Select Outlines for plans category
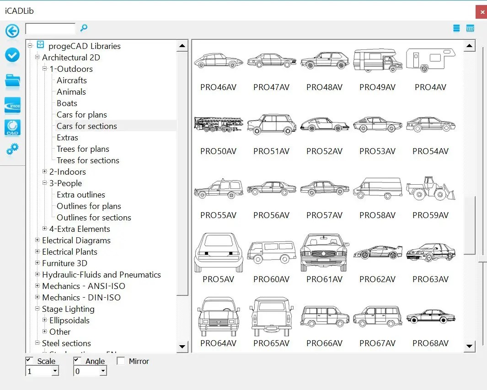The image size is (487, 390). point(89,206)
